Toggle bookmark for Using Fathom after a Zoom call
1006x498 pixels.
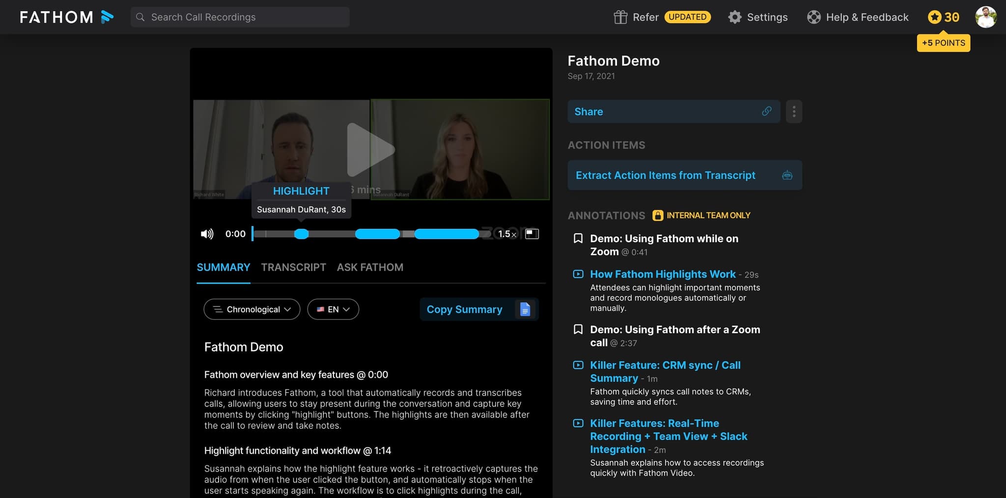pos(578,330)
